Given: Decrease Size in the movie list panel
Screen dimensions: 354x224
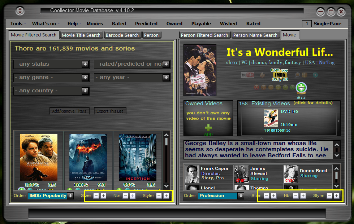Looking at the screenshot, I should 96,196.
